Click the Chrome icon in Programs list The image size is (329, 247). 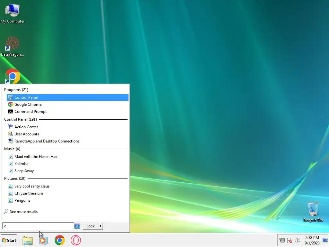(11, 105)
